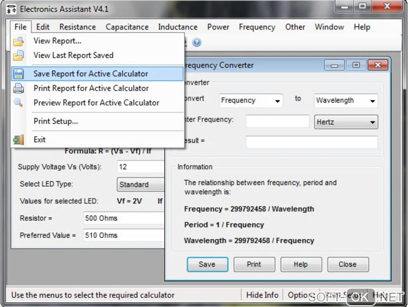Click the Frequency Converter window title
Image resolution: width=408 pixels, height=307 pixels.
(219, 65)
